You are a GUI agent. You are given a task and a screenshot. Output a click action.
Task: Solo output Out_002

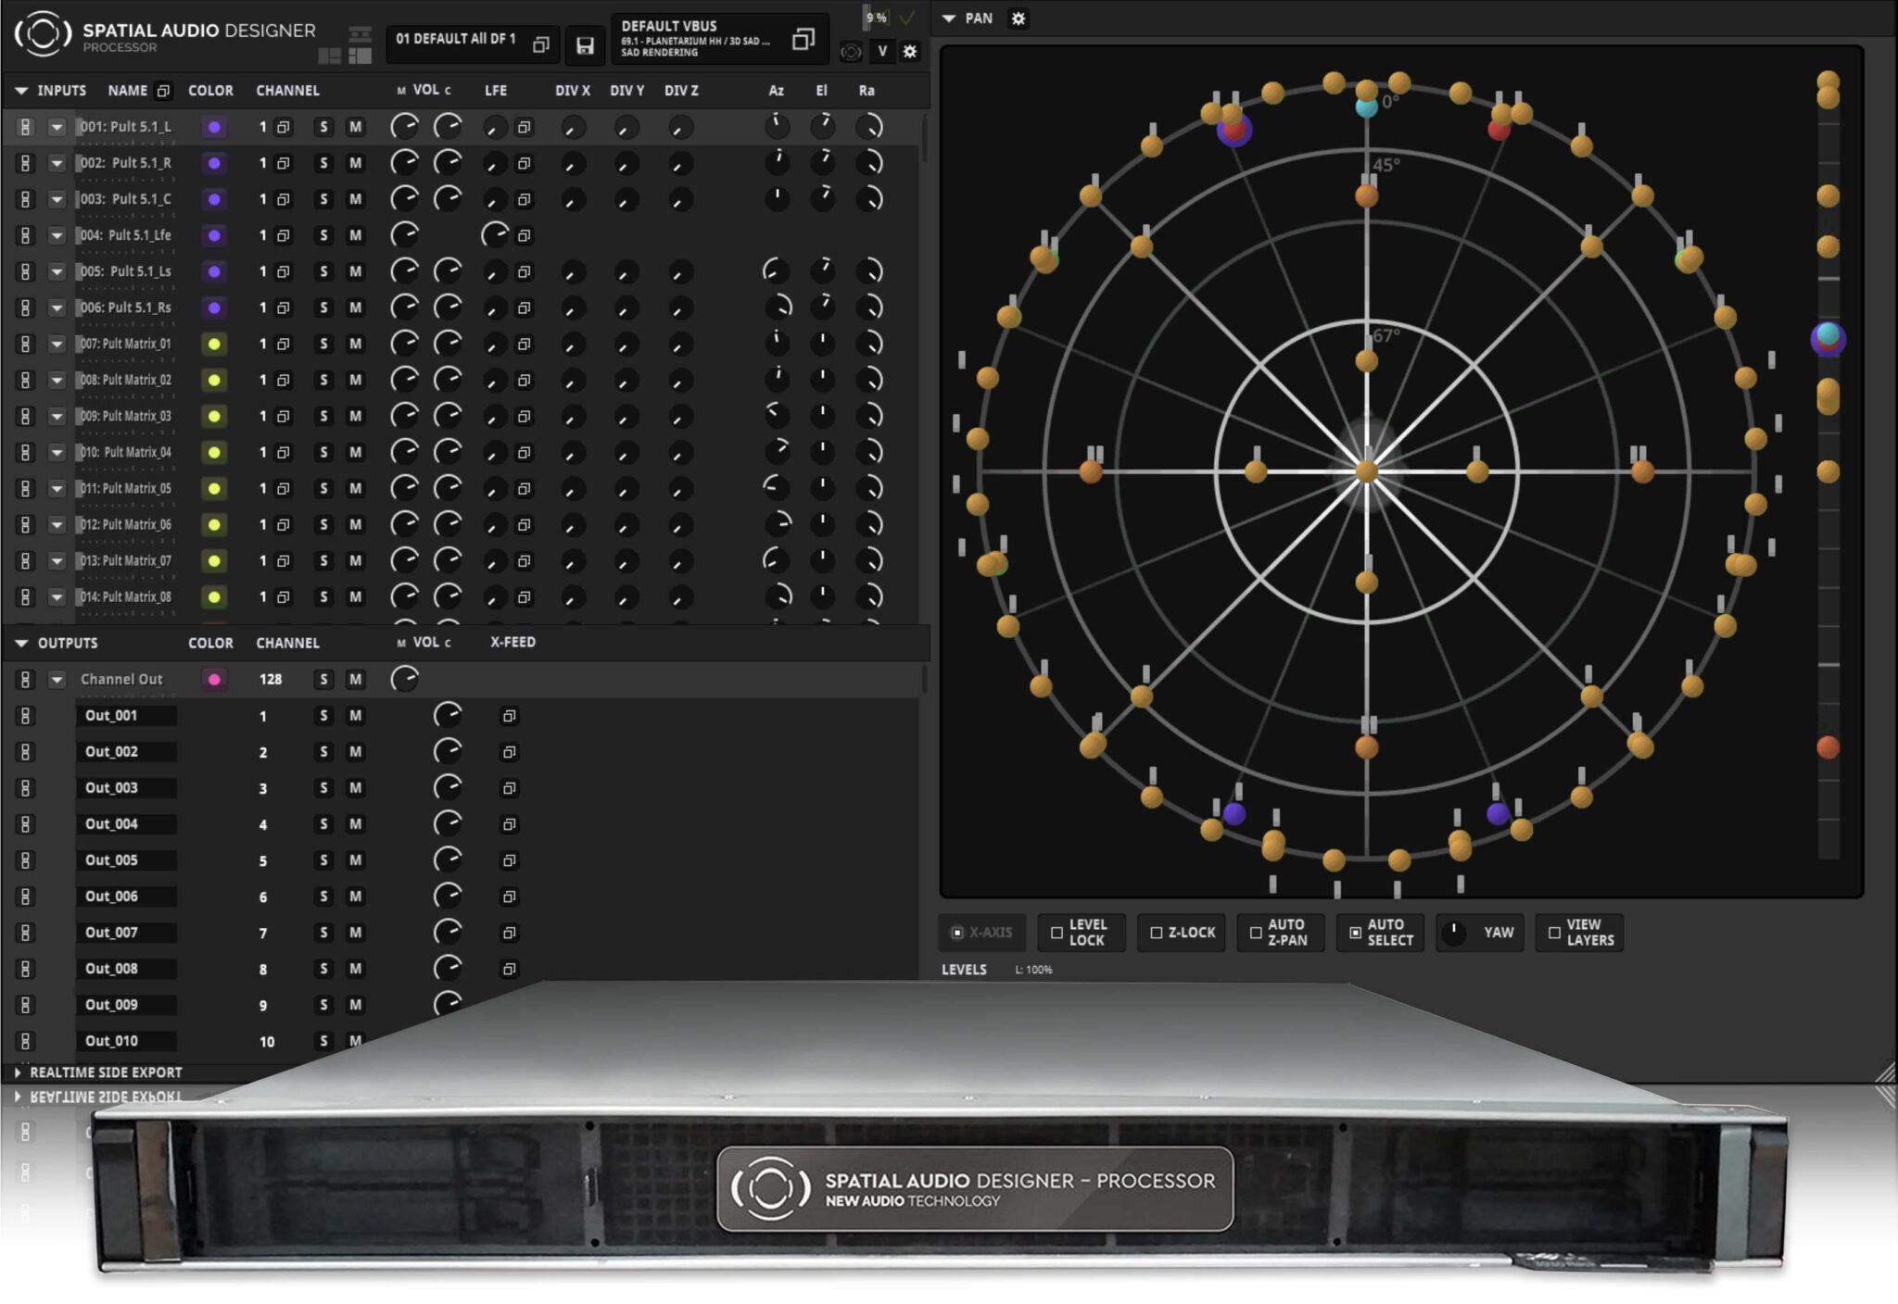323,752
